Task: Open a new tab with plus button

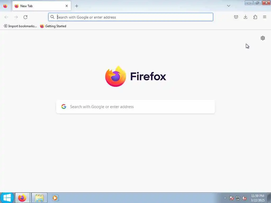Action: point(76,6)
